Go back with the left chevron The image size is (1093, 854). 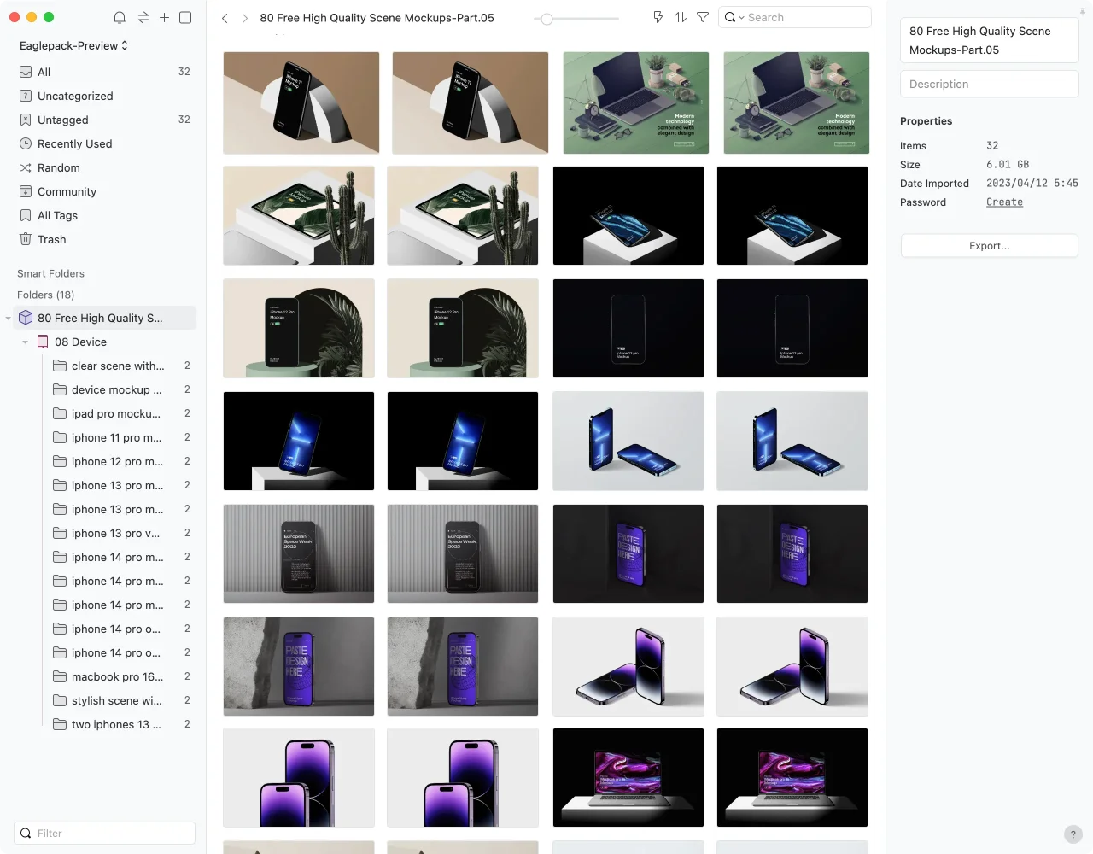click(225, 18)
